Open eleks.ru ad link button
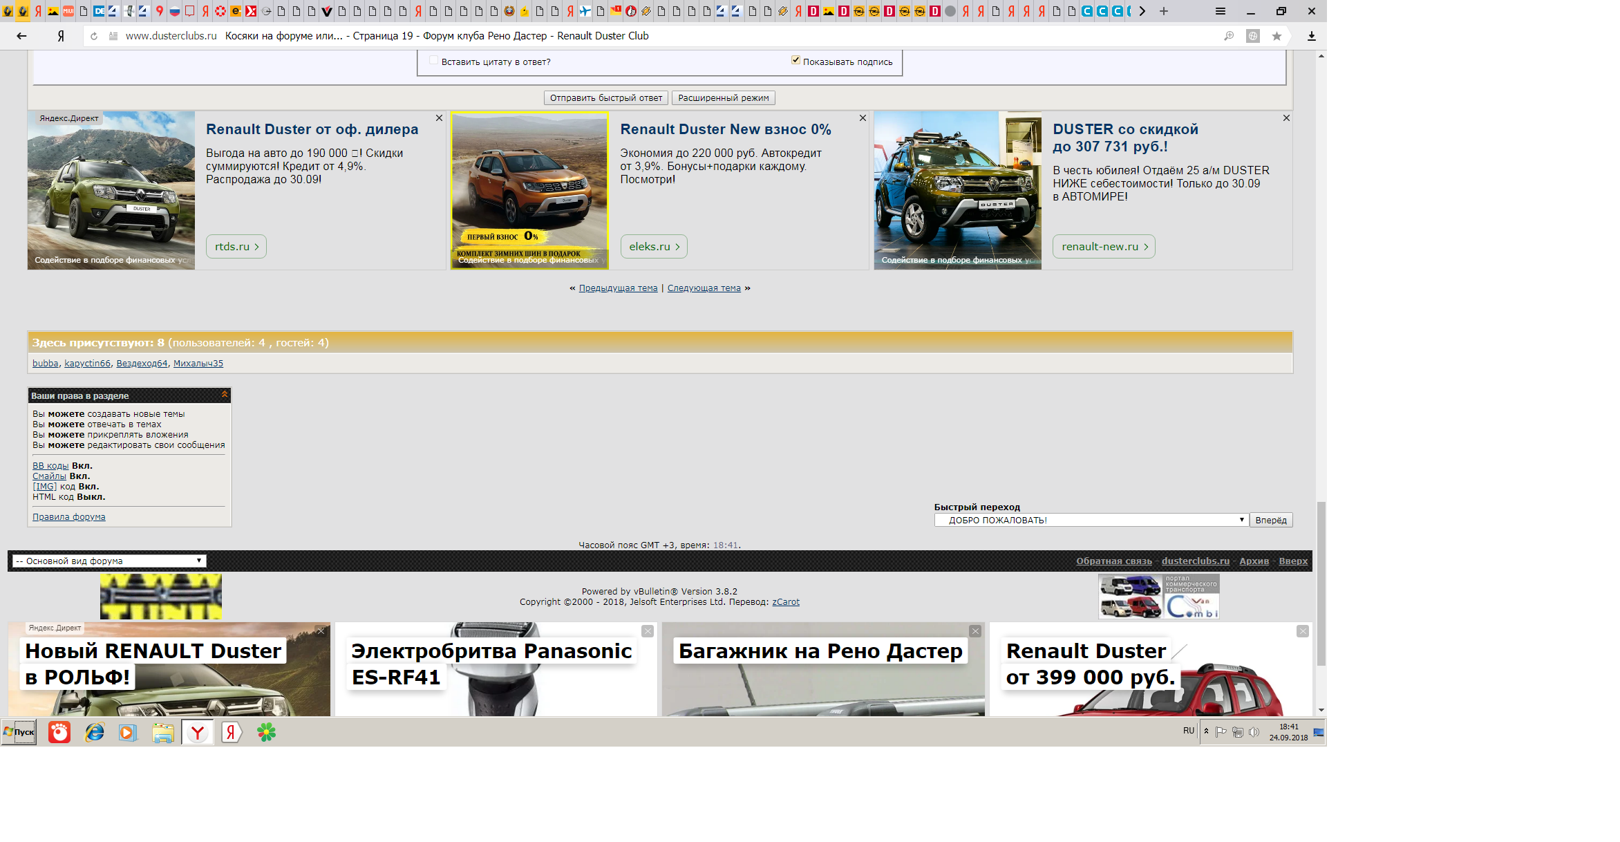The image size is (1620, 842). pyautogui.click(x=654, y=246)
